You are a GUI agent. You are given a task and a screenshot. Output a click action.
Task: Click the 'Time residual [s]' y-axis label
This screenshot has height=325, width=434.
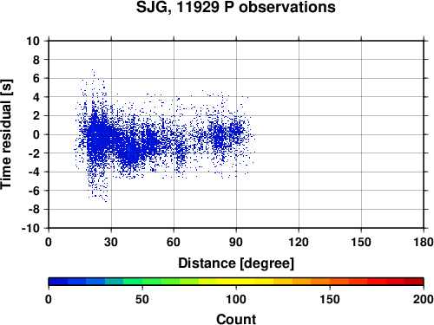pyautogui.click(x=6, y=134)
